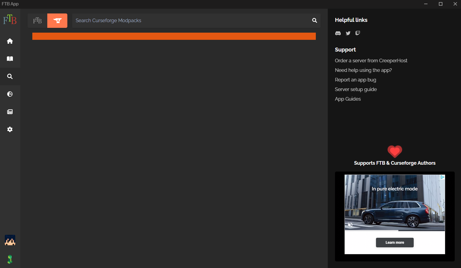Click the Learn more button in the ad
Screen dimensions: 461x268
[x=395, y=243]
